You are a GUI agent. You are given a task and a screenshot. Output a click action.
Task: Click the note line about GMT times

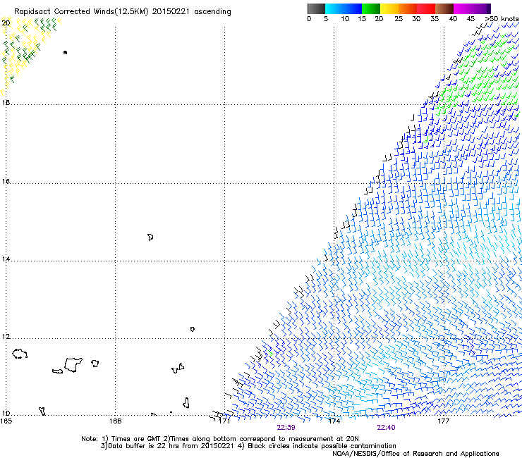coord(220,439)
